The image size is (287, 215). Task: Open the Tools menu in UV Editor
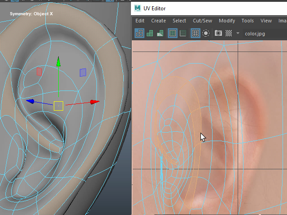tap(248, 21)
